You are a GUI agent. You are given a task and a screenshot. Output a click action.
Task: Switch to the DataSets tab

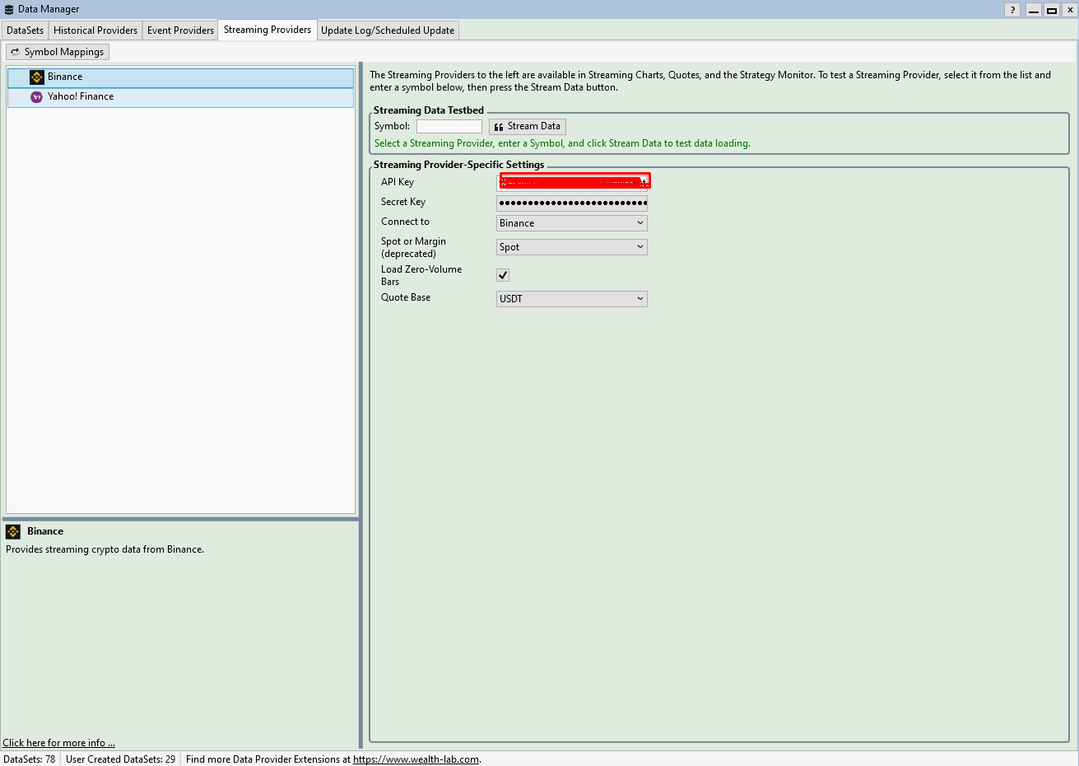pyautogui.click(x=25, y=30)
